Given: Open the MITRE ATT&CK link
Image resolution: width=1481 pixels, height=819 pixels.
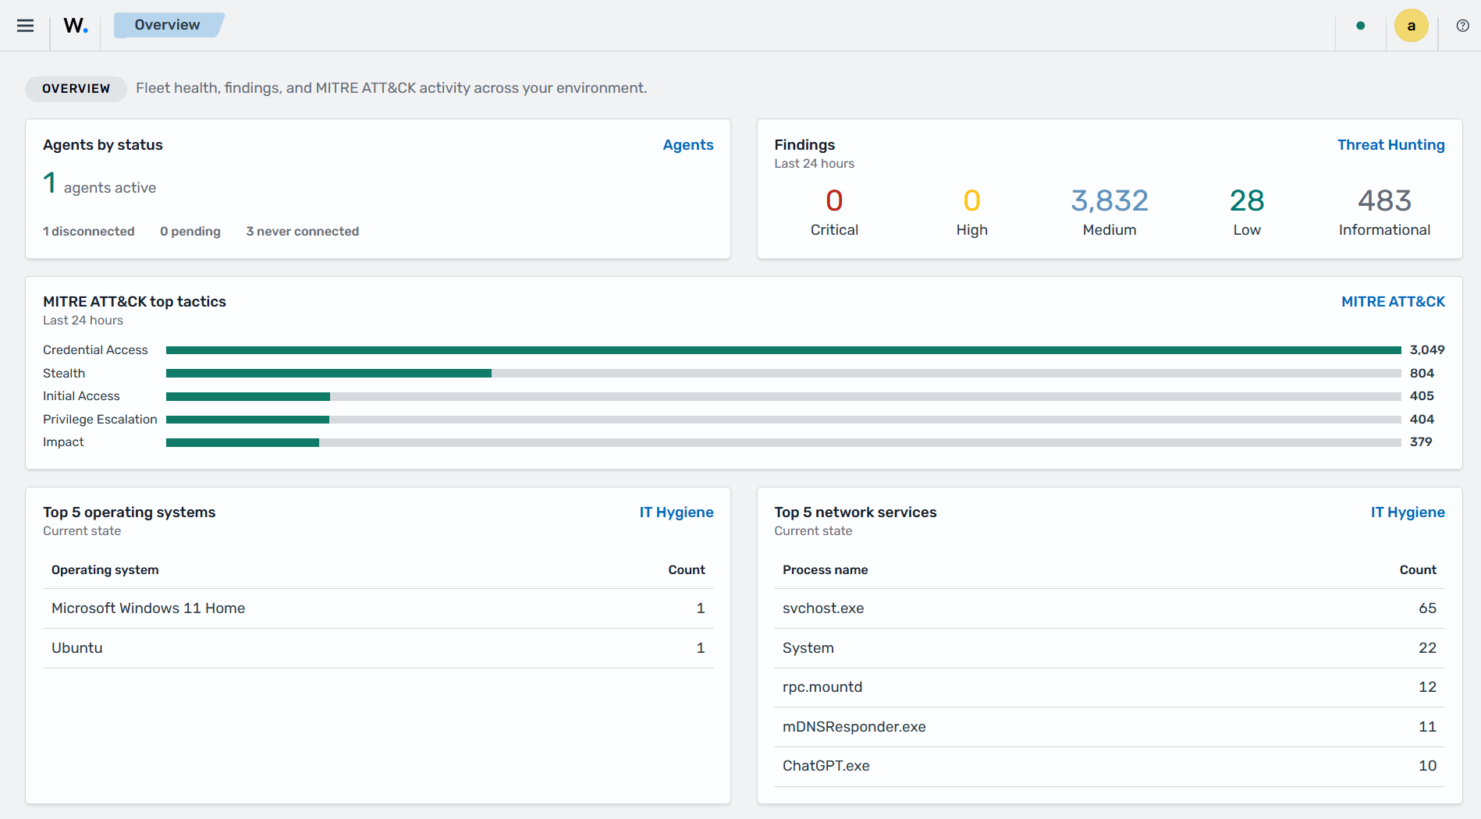Looking at the screenshot, I should 1393,302.
